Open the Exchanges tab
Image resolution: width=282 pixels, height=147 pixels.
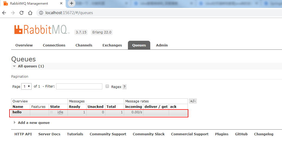112,45
